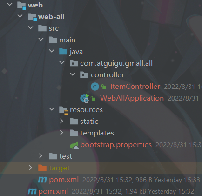The image size is (202, 196).
Task: Click the Maven icon of web pom.xml
Action: coord(32,191)
